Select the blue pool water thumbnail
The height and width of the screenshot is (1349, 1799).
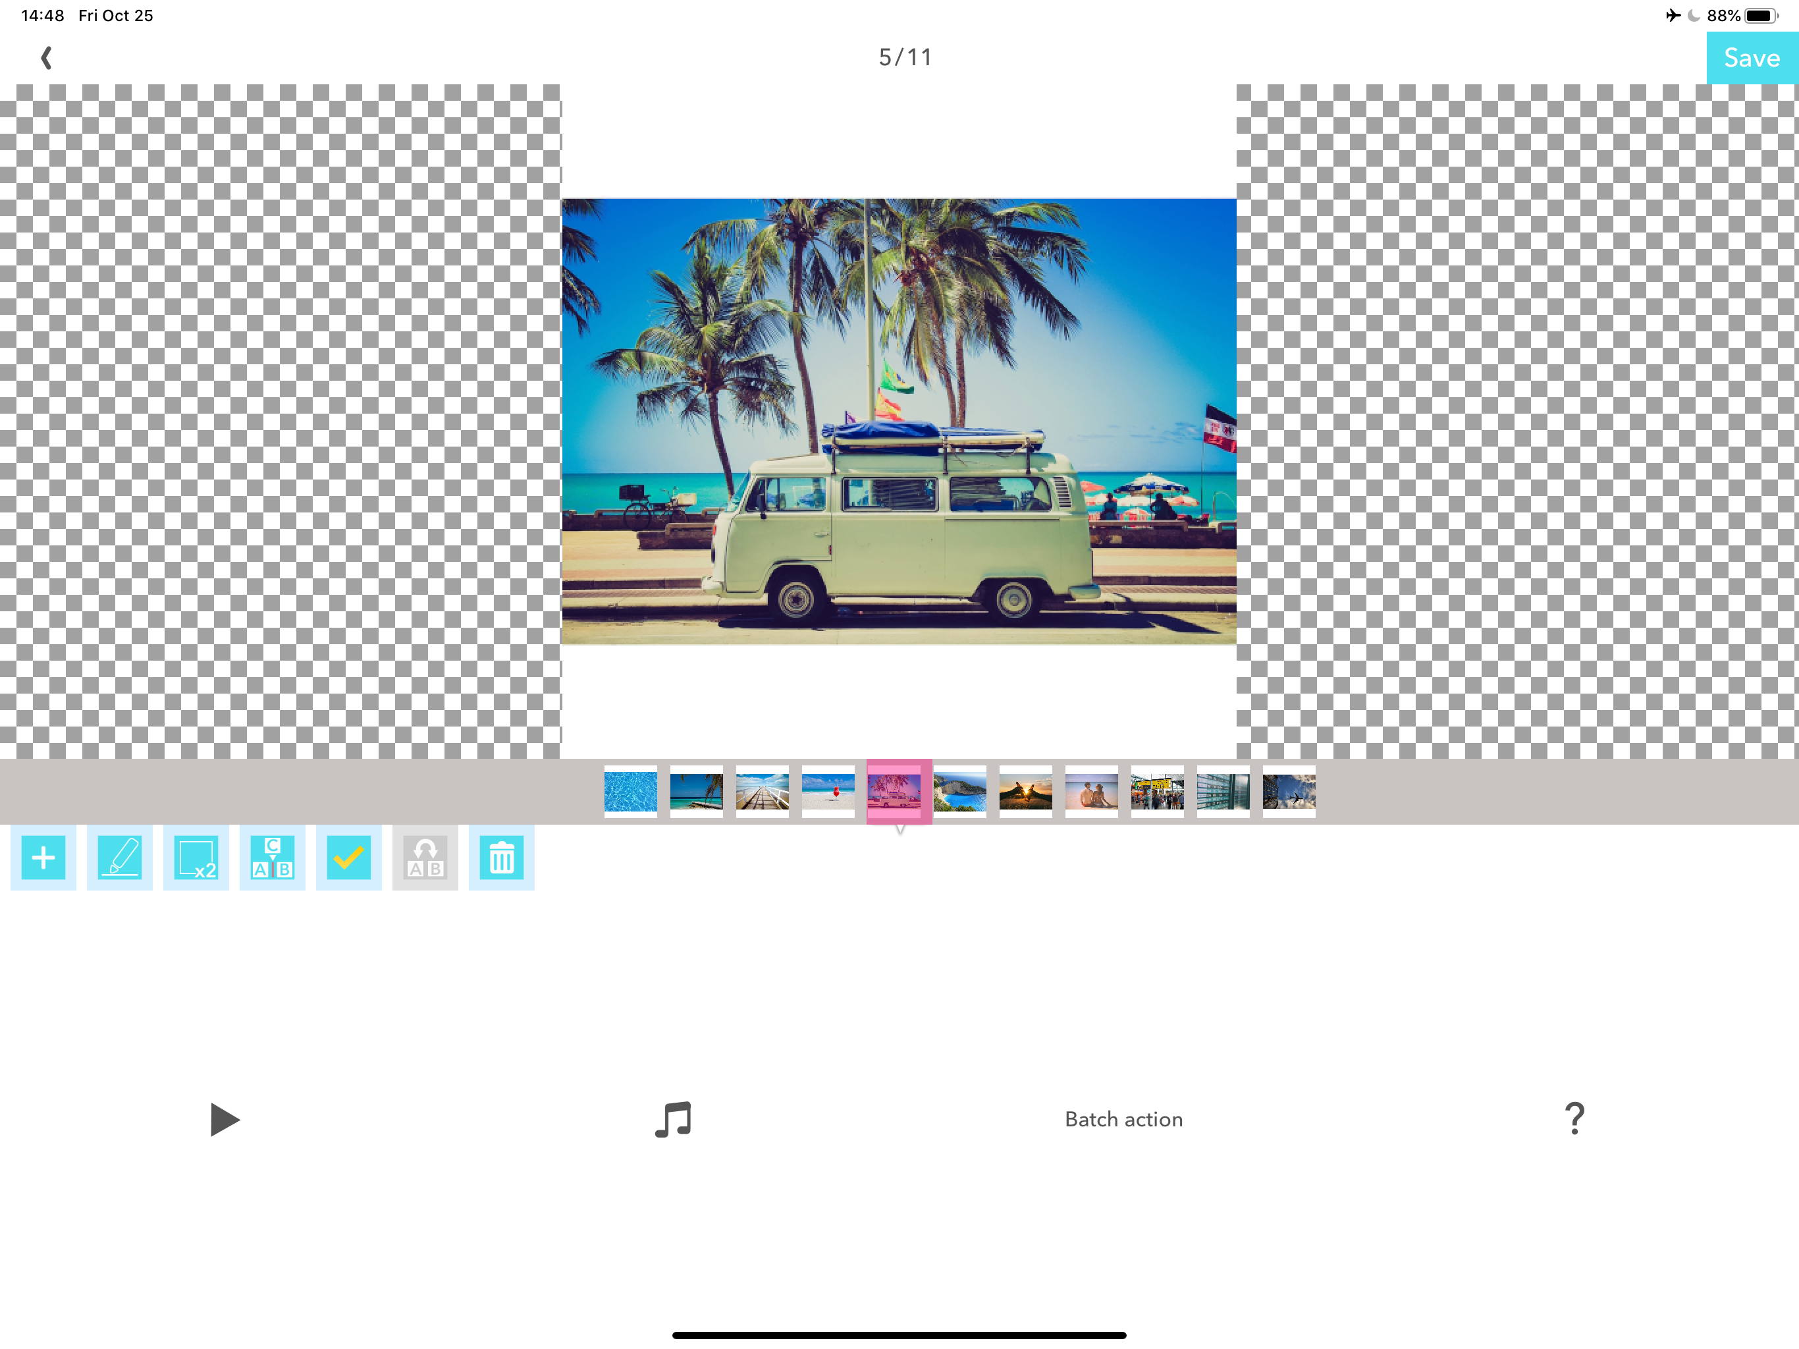(x=630, y=792)
